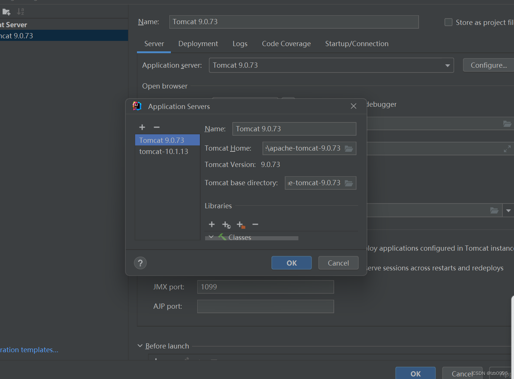Click OK in Application Servers dialog

(291, 263)
